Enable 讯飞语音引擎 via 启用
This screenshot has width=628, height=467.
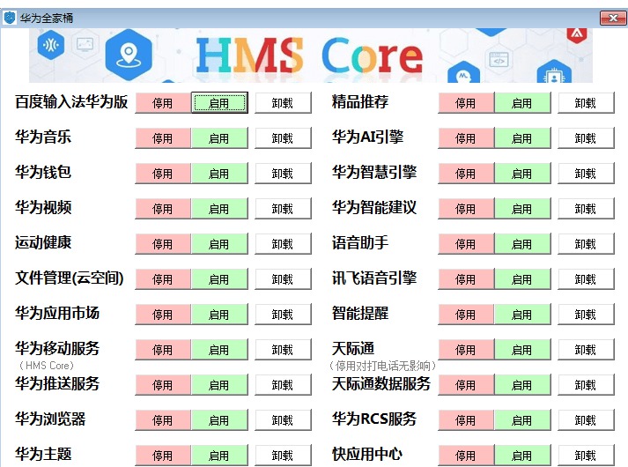click(522, 279)
